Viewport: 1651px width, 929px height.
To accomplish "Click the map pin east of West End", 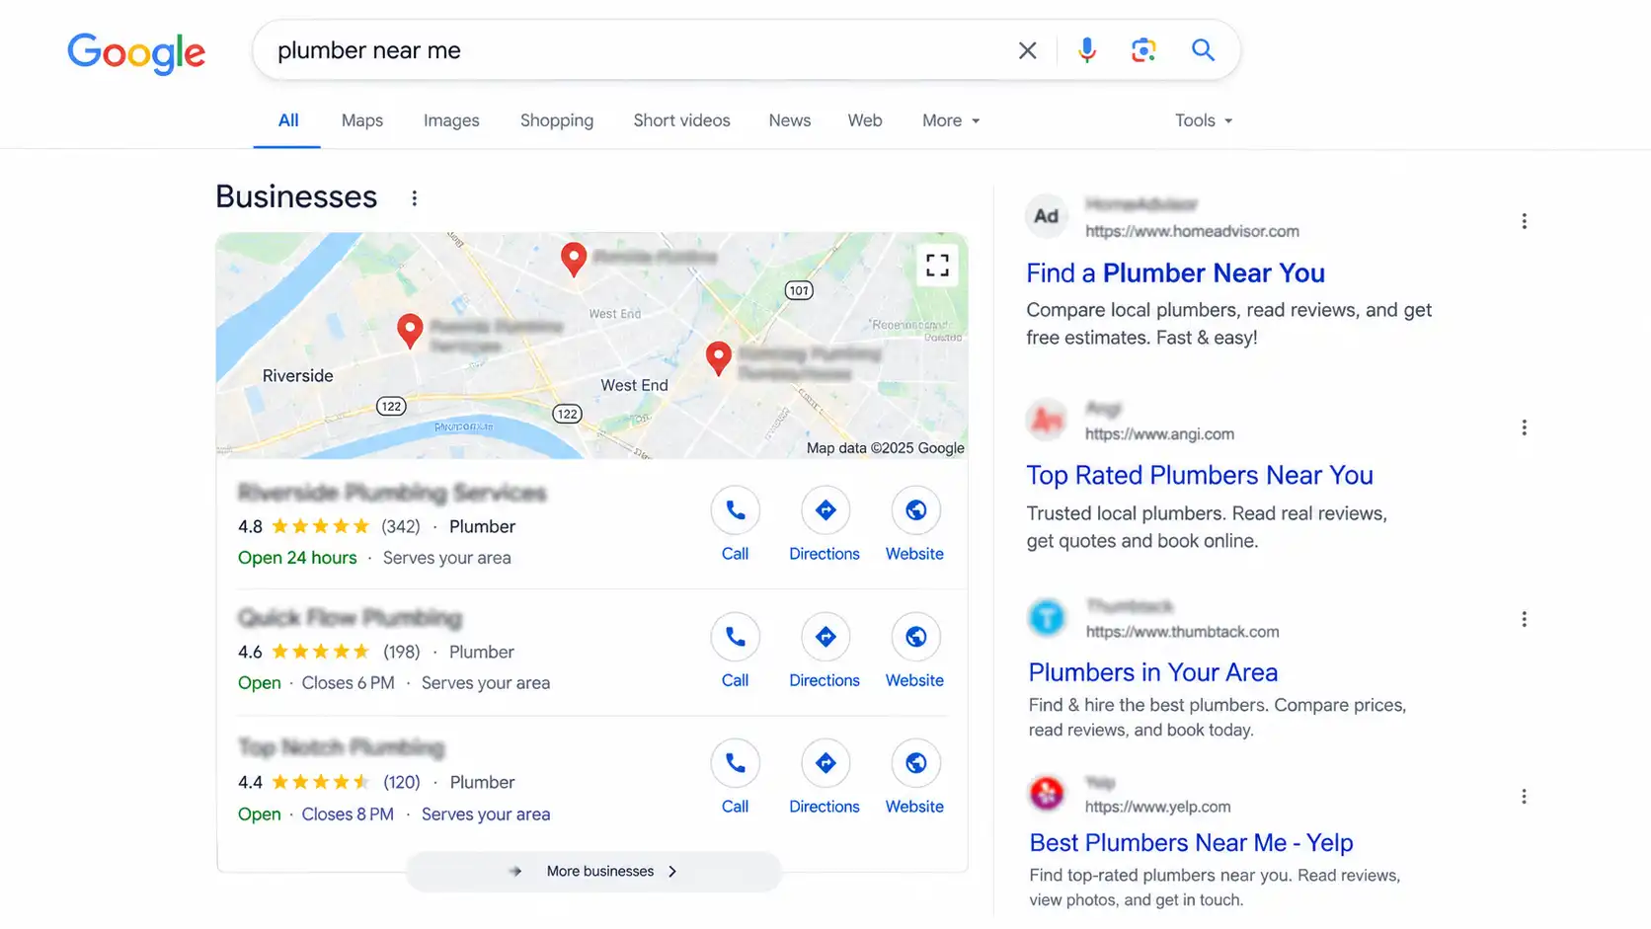I will (x=719, y=358).
